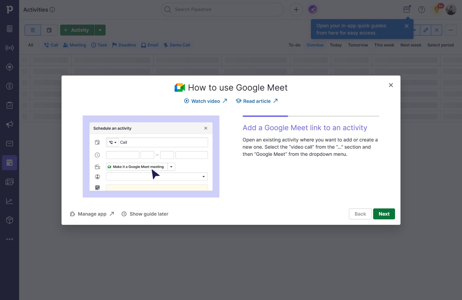Viewport: 462px width, 300px height.
Task: Open the Deals dollar icon in the sidebar
Action: point(10,86)
